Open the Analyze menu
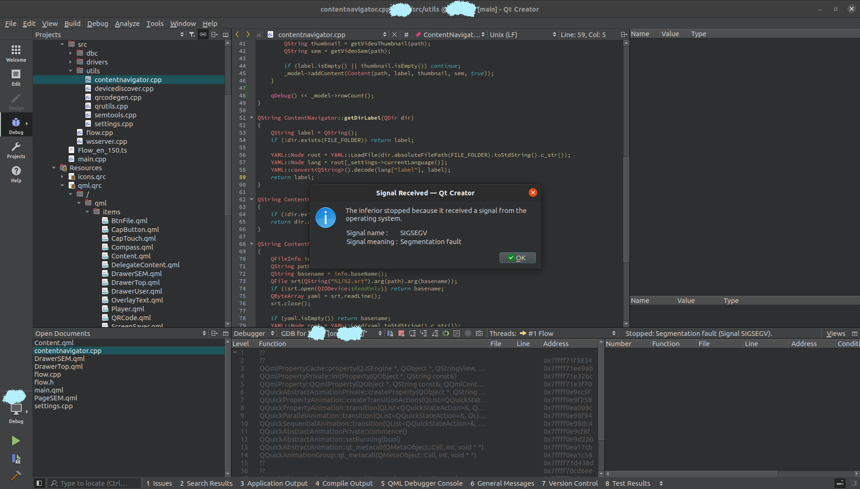Image resolution: width=860 pixels, height=489 pixels. tap(127, 23)
